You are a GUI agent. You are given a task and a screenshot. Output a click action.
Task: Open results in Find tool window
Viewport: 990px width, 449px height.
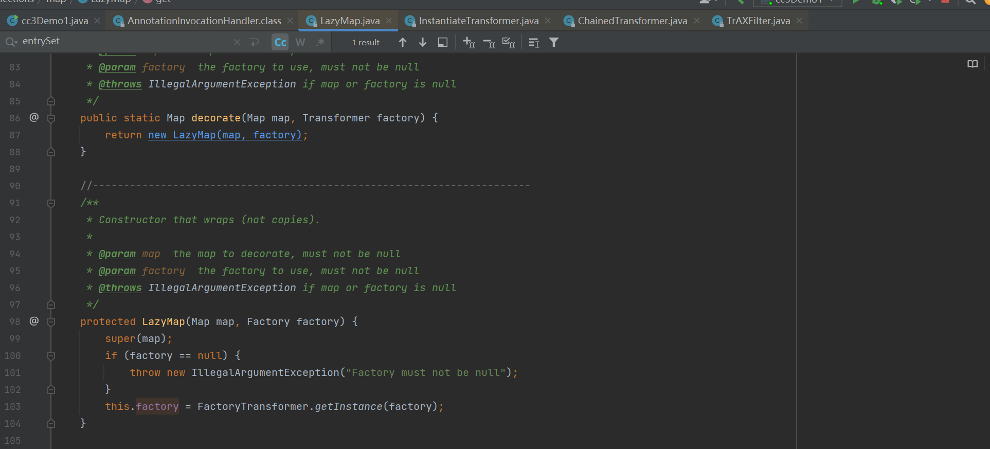(442, 42)
